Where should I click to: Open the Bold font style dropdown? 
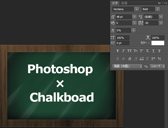point(158,9)
